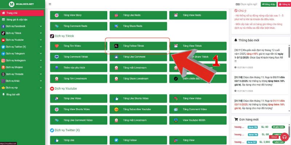
Task: Expand Dịch vụ Youtube chevron in sidebar
Action: click(41, 40)
